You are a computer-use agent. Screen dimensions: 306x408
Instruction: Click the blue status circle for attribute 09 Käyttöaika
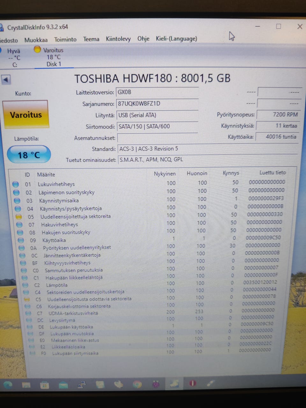point(21,240)
